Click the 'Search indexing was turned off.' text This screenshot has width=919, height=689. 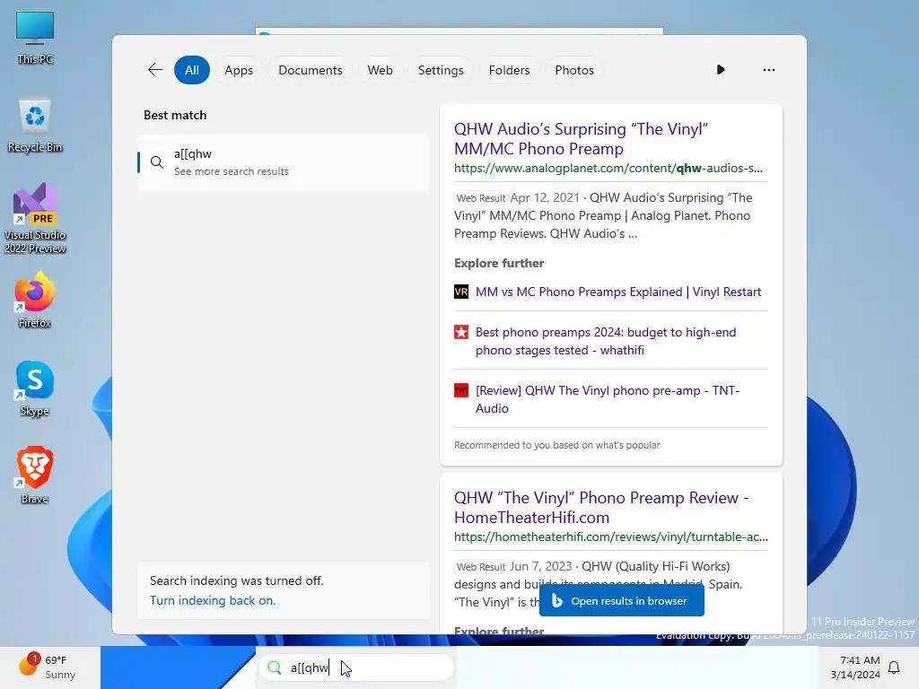236,580
